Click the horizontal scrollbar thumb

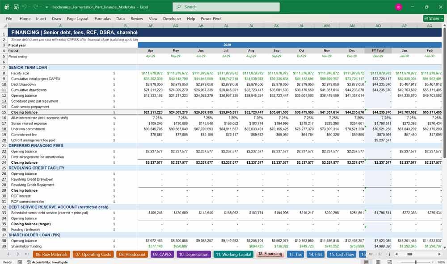[x=409, y=254]
